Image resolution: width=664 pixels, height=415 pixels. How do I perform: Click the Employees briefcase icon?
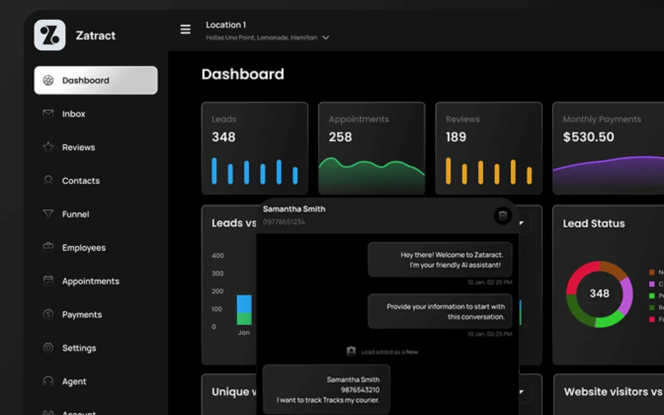point(48,248)
